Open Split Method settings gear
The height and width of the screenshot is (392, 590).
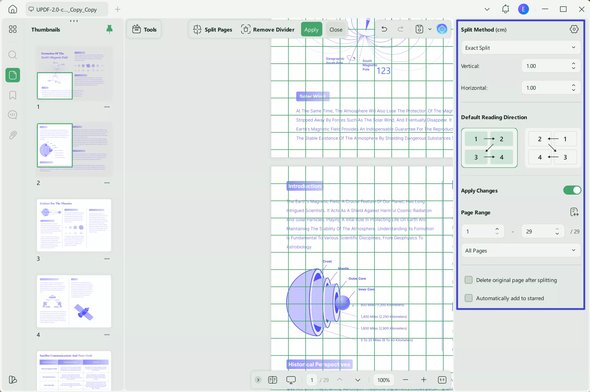coord(574,29)
